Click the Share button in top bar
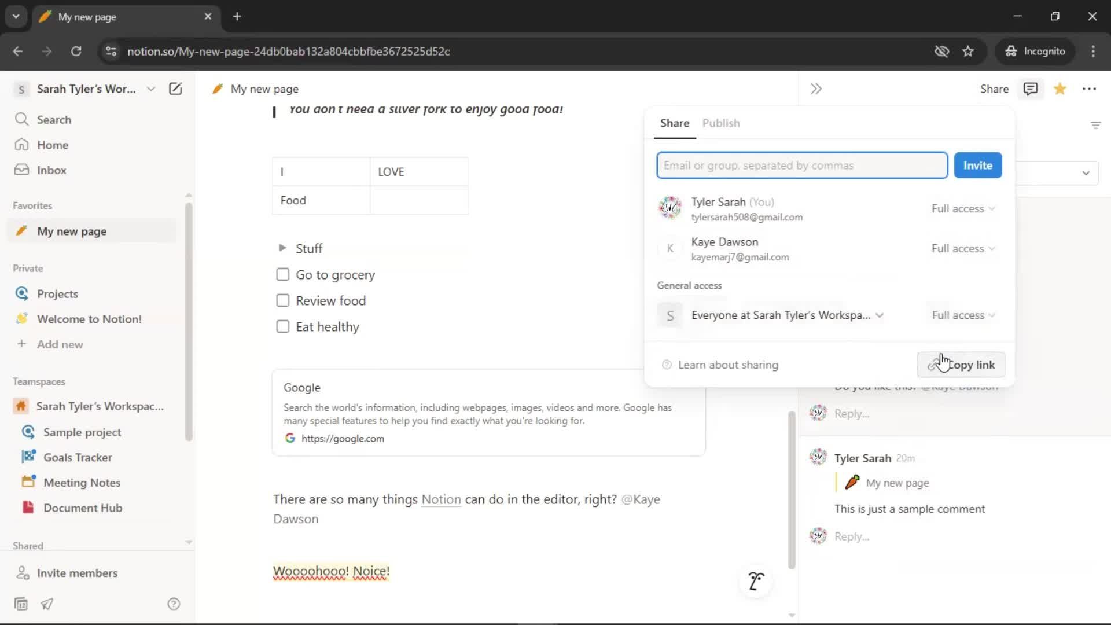The width and height of the screenshot is (1111, 625). pos(994,89)
